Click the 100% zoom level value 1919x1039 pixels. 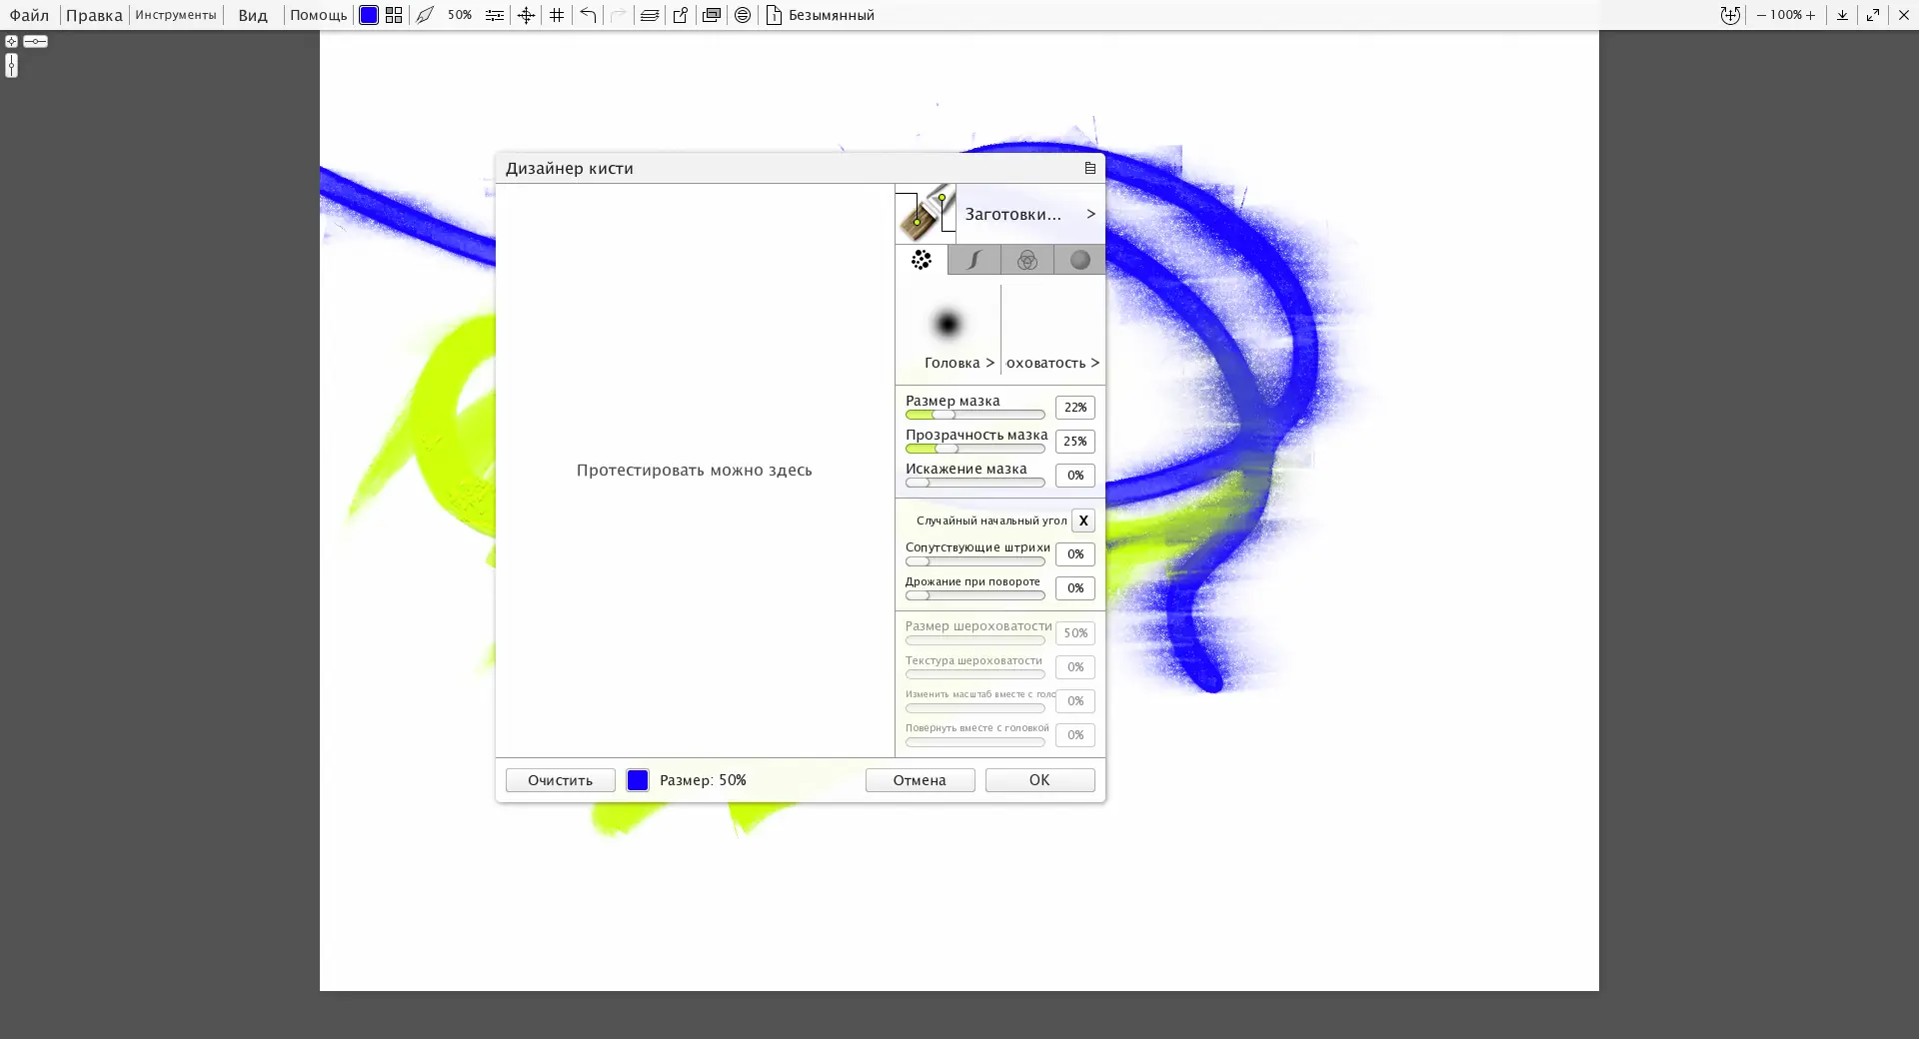1786,15
